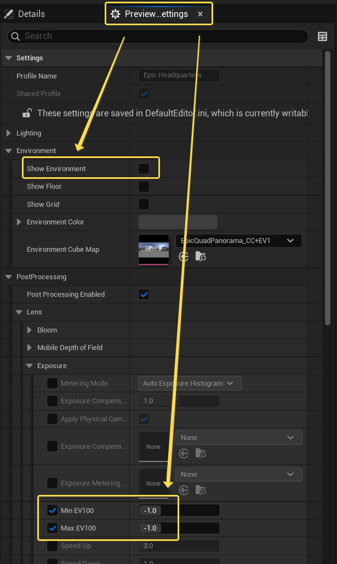Collapse the PostProcessing section

click(x=9, y=277)
